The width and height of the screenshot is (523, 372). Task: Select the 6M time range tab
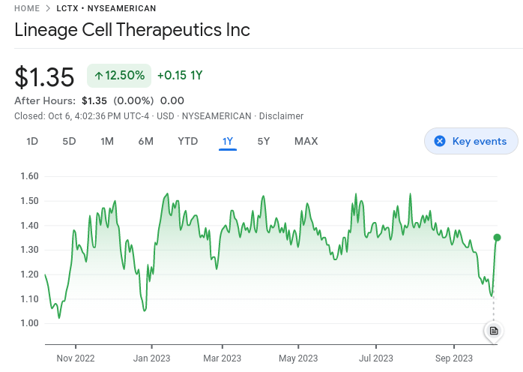pyautogui.click(x=146, y=141)
